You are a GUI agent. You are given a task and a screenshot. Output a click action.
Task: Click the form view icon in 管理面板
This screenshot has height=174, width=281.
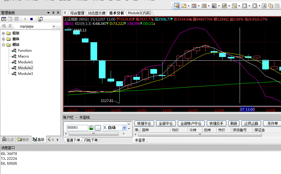coord(4,19)
